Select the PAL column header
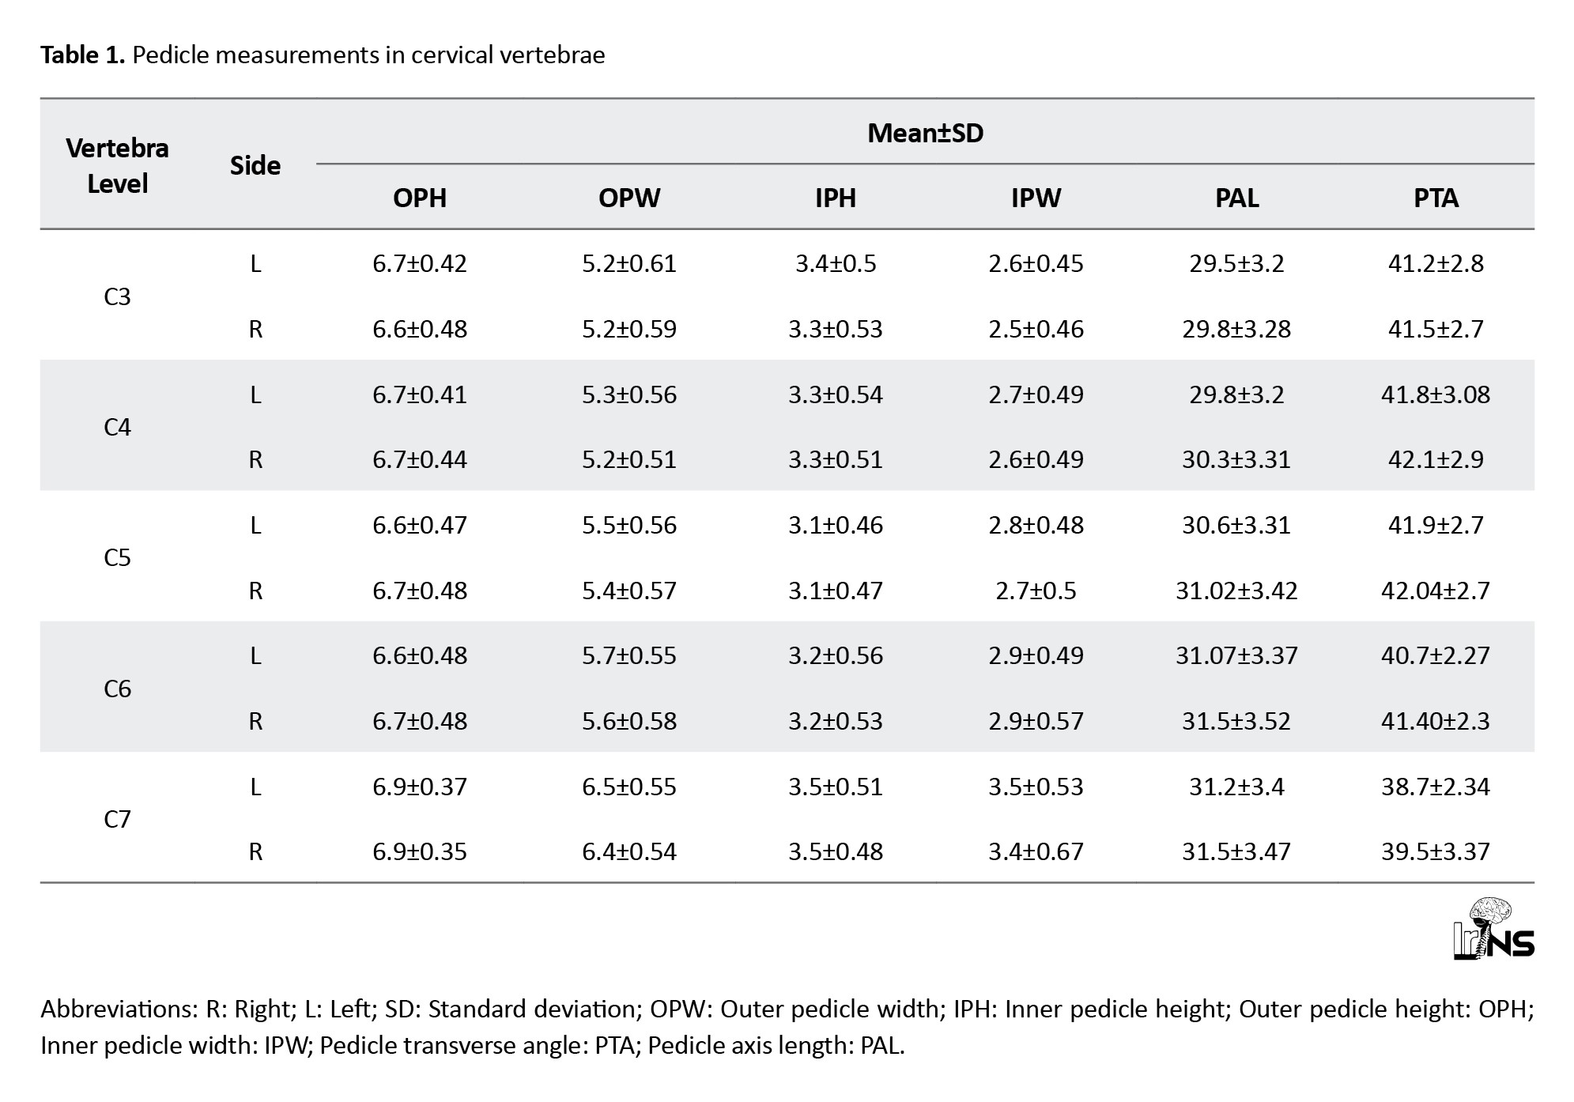This screenshot has height=1102, width=1574. pyautogui.click(x=1236, y=198)
